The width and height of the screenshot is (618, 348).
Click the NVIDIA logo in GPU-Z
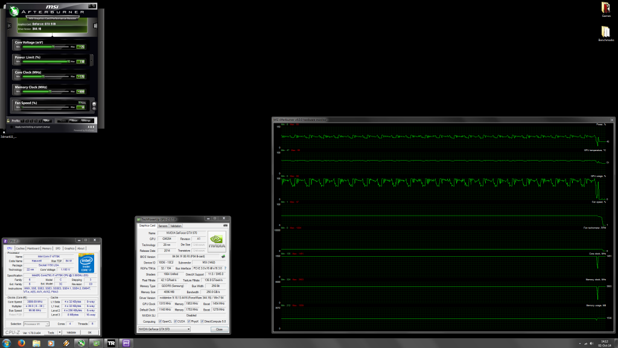[x=216, y=240]
